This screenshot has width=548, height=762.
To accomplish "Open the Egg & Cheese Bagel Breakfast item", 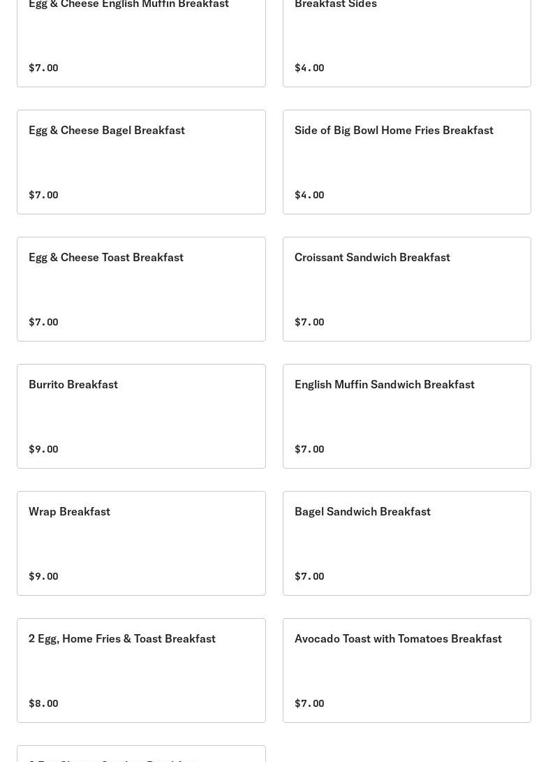I will [x=107, y=131].
